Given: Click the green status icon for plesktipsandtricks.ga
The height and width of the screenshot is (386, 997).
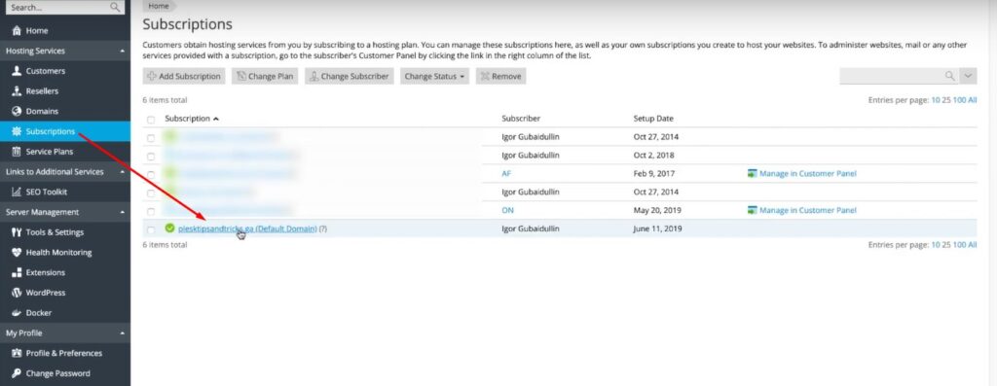Looking at the screenshot, I should pyautogui.click(x=169, y=228).
